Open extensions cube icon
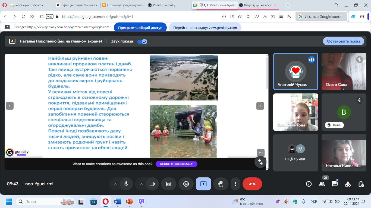Screen dimensions: 371x208 click(362, 17)
